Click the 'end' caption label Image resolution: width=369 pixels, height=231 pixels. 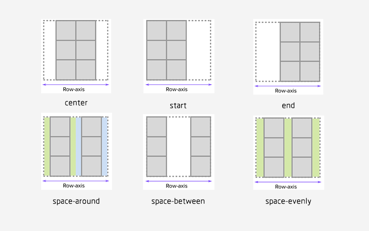click(x=288, y=105)
